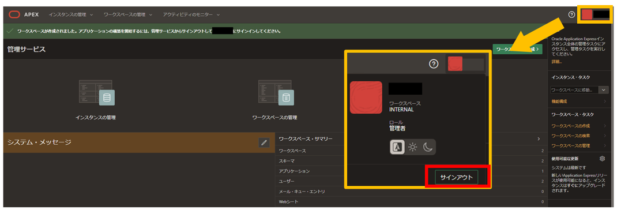This screenshot has height=210, width=617.
Task: Open the user avatar menu in top bar
Action: point(595,14)
